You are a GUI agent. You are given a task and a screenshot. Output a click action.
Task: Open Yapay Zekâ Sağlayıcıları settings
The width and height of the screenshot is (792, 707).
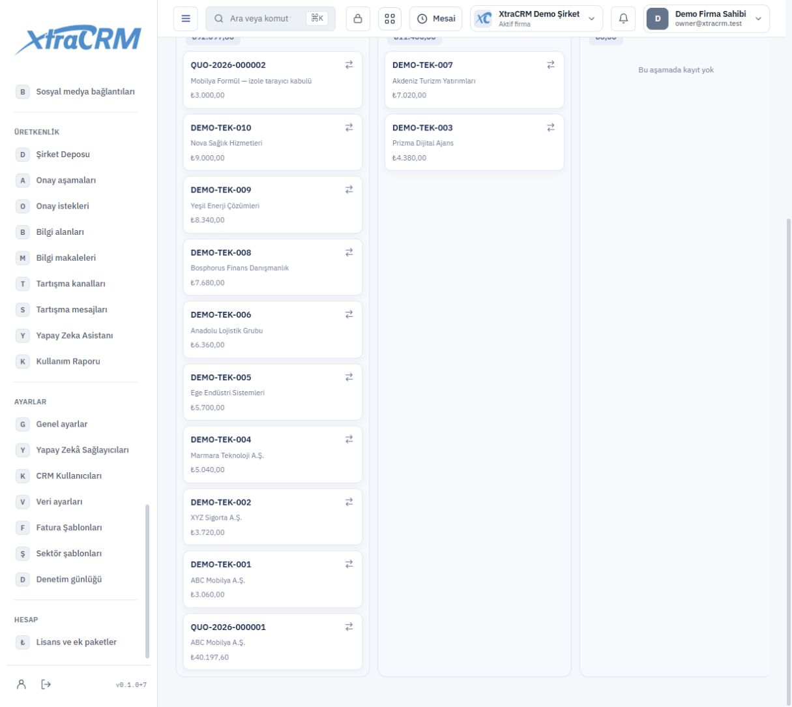[76, 450]
